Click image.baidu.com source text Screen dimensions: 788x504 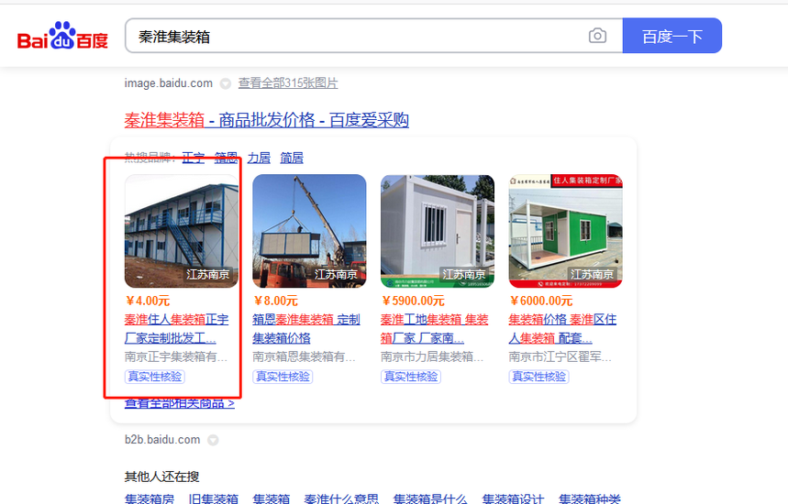[169, 82]
